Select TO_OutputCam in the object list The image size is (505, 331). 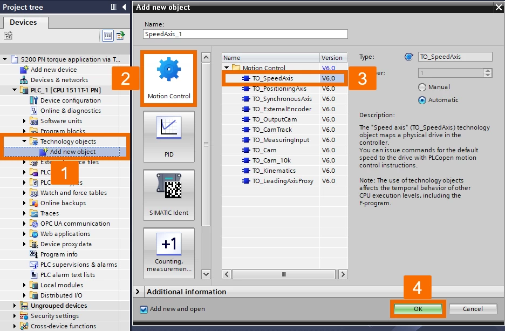coord(284,119)
